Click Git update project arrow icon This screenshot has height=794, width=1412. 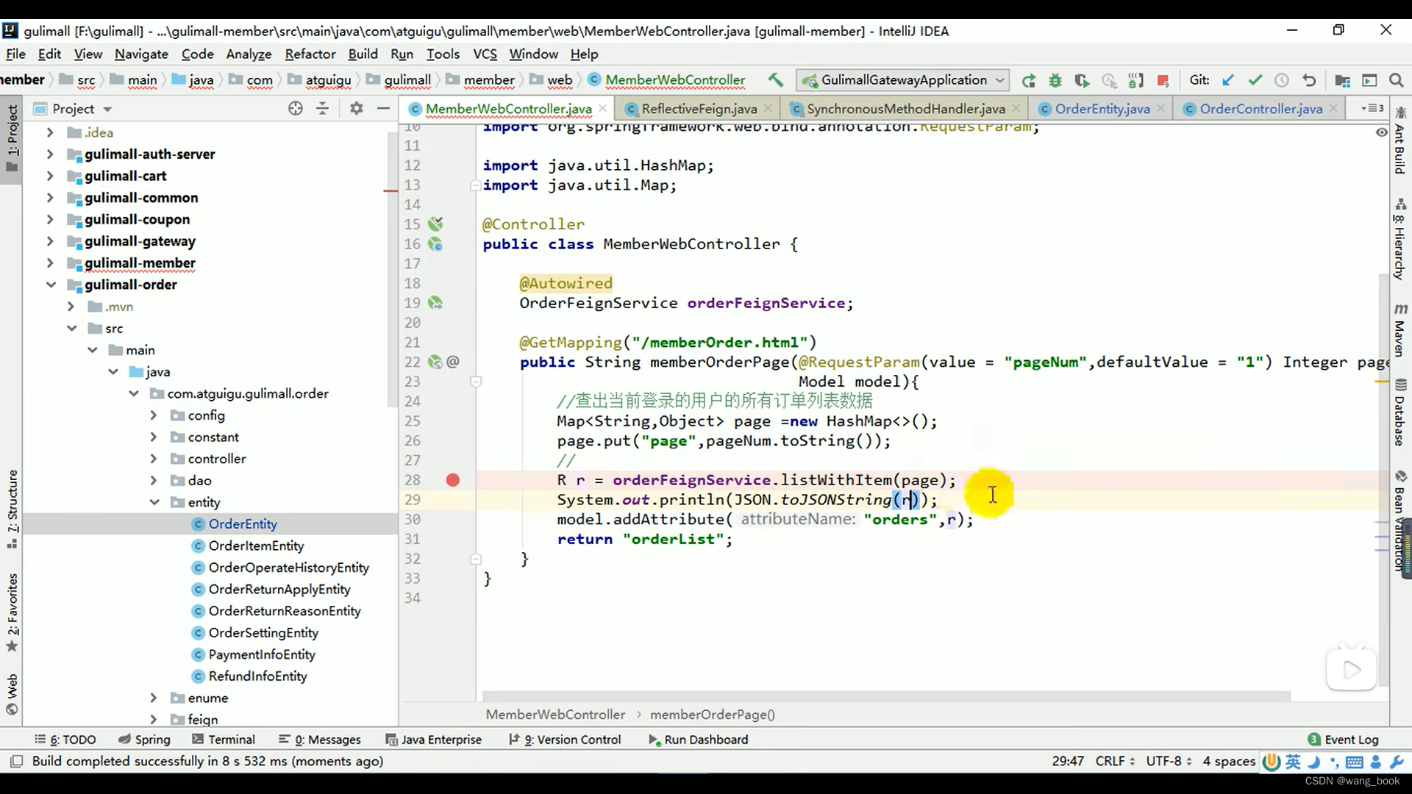tap(1227, 80)
